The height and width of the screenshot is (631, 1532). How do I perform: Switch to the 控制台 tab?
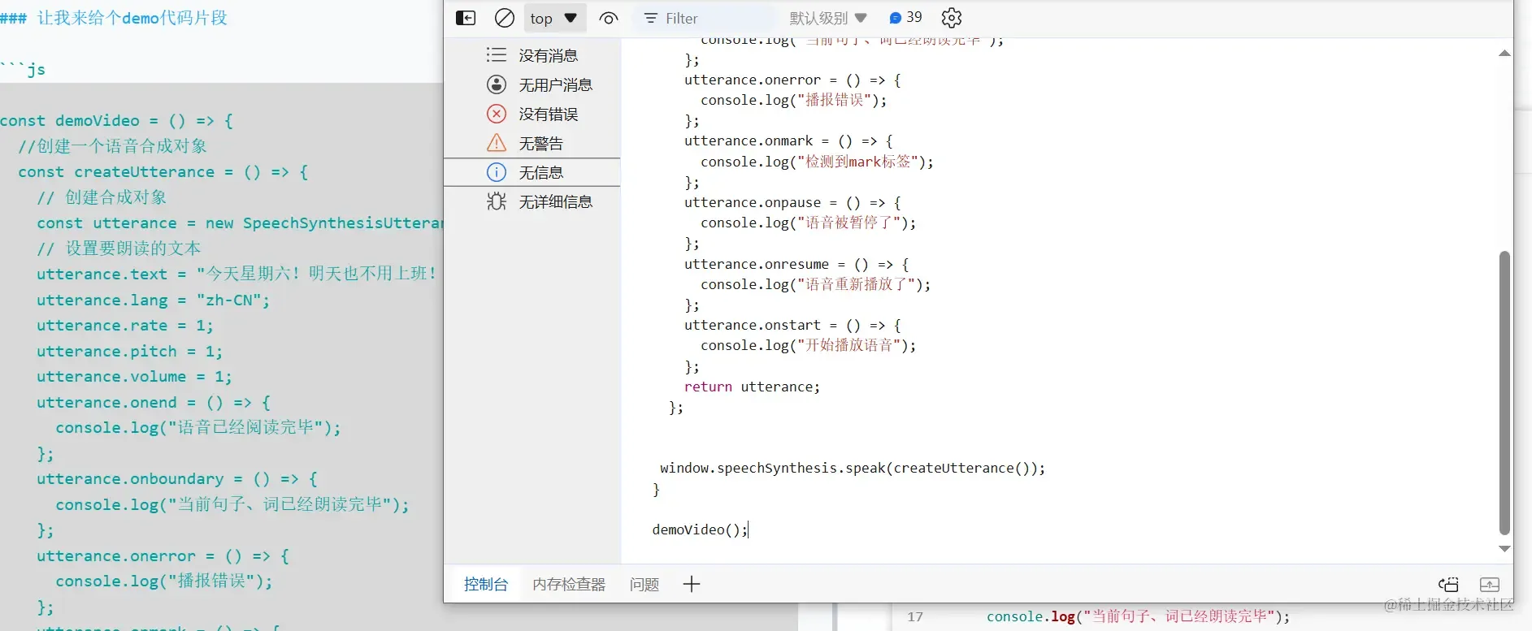(486, 584)
